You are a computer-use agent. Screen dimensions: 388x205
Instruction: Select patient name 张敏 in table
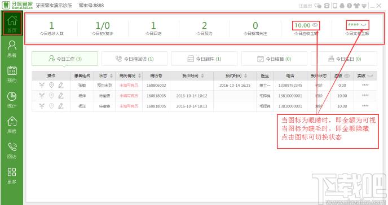pos(82,85)
